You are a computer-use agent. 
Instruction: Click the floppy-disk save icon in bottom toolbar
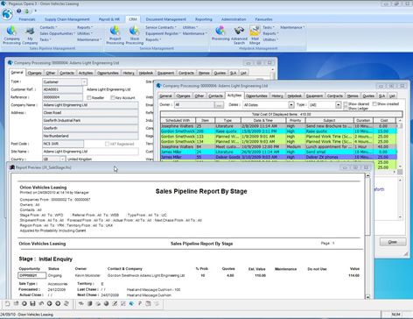coord(32,303)
